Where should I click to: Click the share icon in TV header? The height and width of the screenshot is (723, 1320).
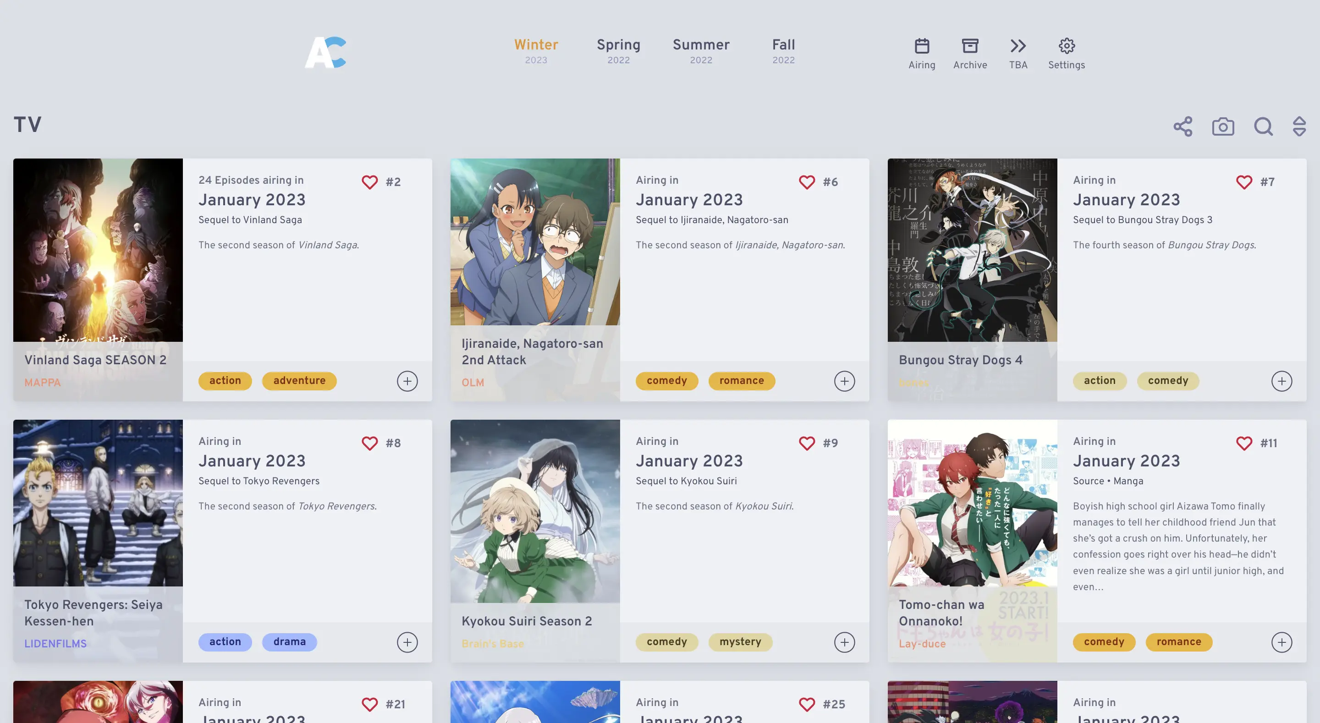coord(1182,126)
